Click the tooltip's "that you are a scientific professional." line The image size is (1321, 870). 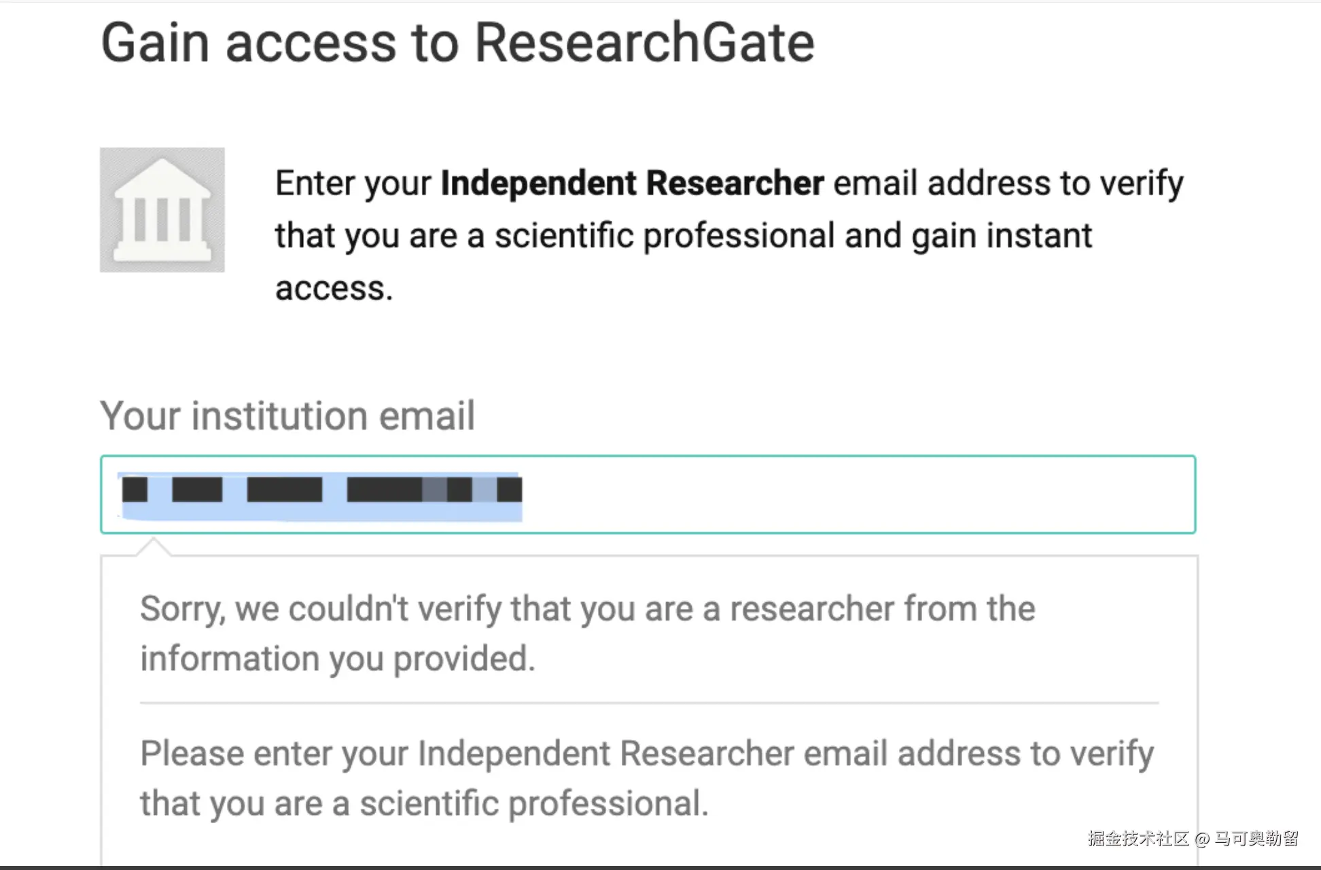424,803
